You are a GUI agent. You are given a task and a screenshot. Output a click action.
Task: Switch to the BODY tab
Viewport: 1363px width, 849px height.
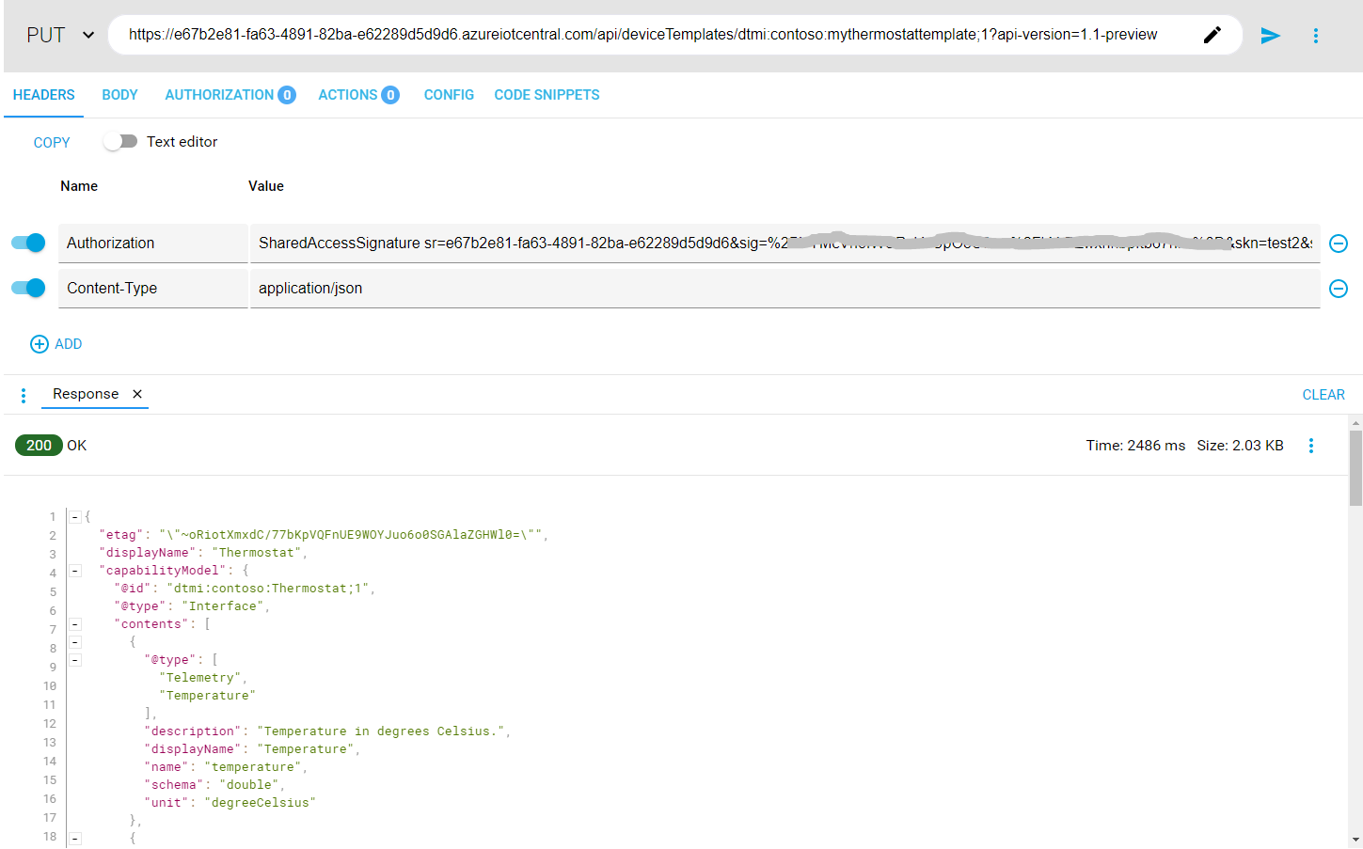[x=119, y=95]
